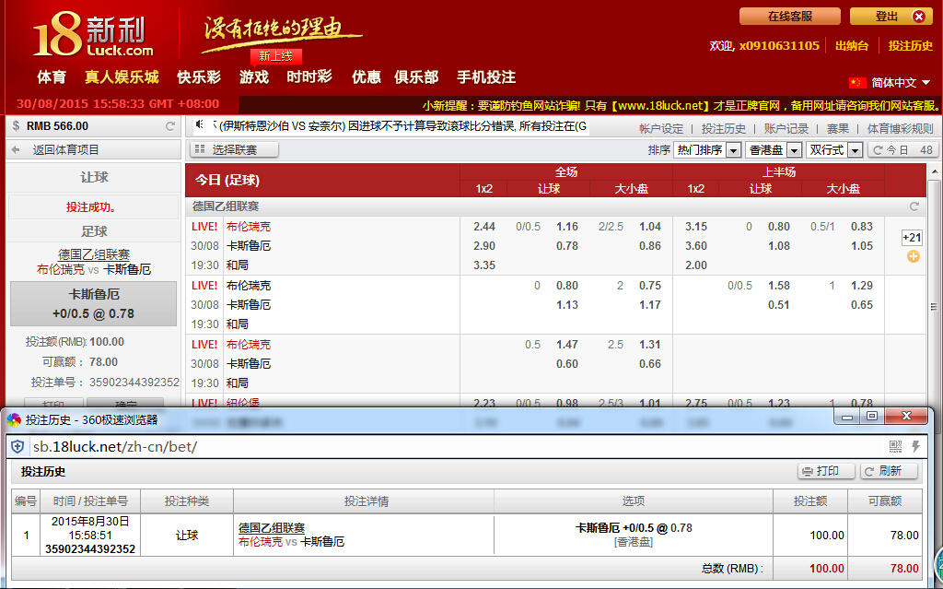The image size is (943, 589).
Task: Print the bet history with 打印
Action: point(826,471)
